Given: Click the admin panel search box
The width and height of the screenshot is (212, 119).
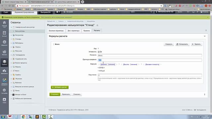Looking at the screenshot, I should click(141, 12).
